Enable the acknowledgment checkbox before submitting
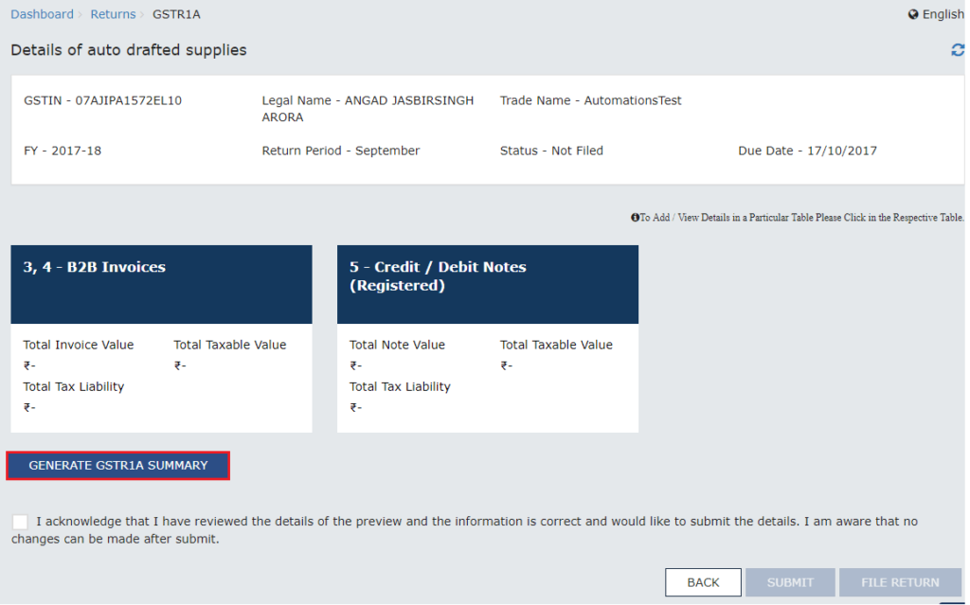Image resolution: width=970 pixels, height=605 pixels. pos(20,521)
